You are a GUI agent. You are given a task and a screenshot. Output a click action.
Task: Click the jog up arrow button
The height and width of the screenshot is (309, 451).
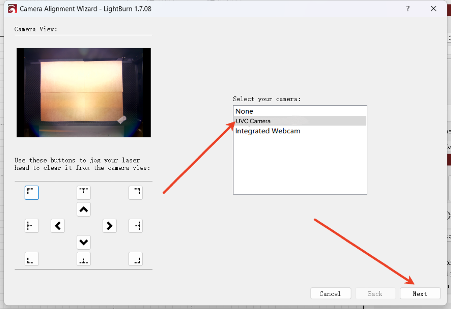pyautogui.click(x=84, y=209)
